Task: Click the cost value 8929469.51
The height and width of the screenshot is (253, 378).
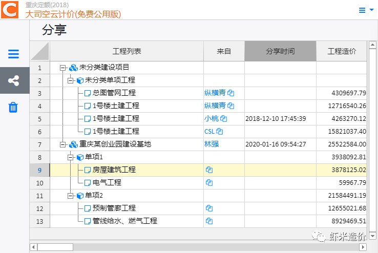Action: pos(349,221)
